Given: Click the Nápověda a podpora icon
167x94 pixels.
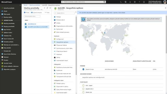Looking at the screenshot, I should pyautogui.click(x=2, y=69).
